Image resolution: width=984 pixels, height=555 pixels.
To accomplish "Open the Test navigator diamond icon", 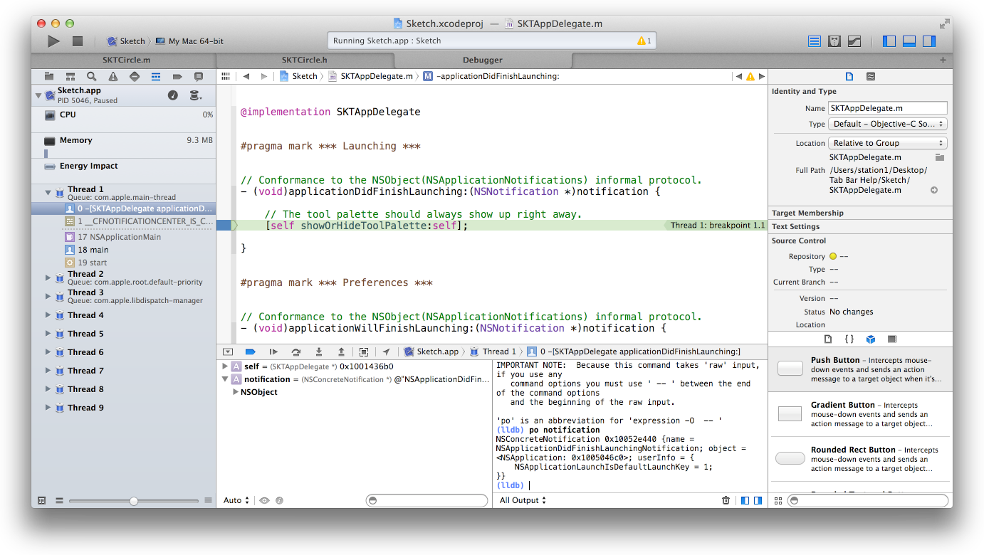I will tap(135, 76).
